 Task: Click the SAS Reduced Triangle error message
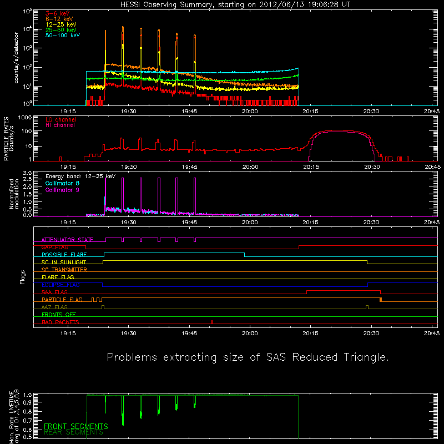(248, 357)
